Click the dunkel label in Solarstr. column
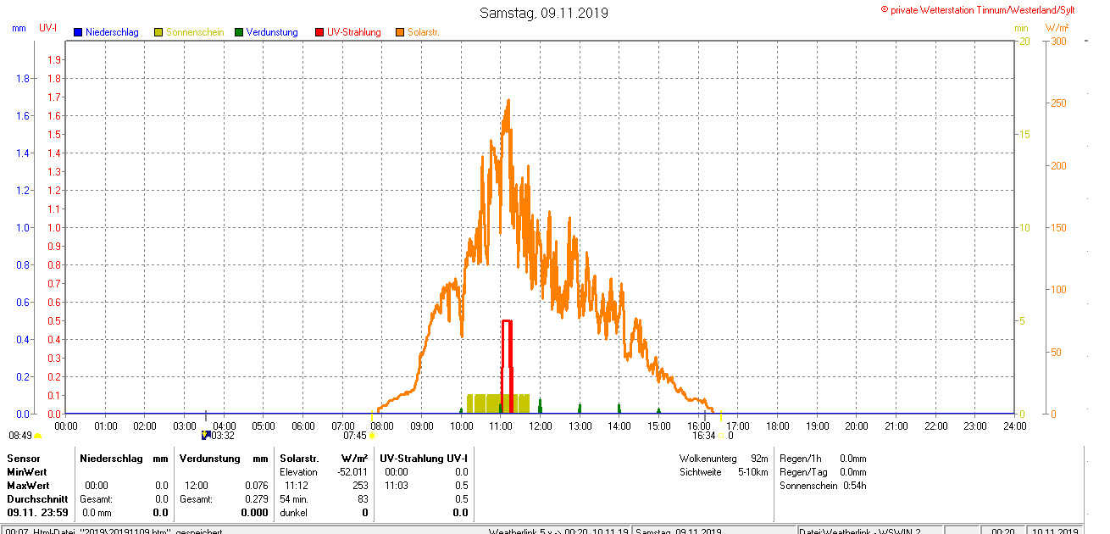This screenshot has height=534, width=1110. pos(294,513)
